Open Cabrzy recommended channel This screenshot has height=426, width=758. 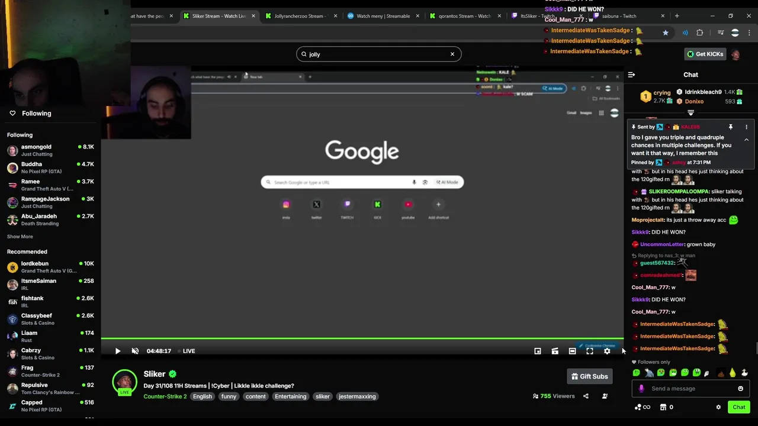[50, 354]
